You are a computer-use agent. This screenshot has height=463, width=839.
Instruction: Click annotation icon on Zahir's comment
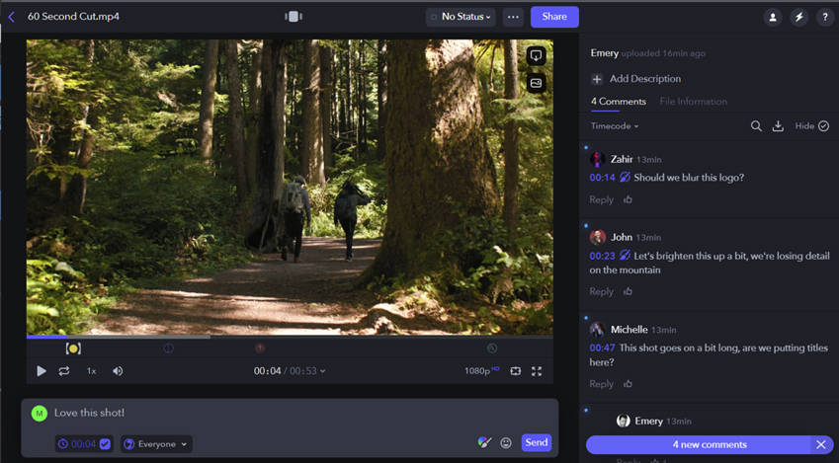(x=625, y=177)
